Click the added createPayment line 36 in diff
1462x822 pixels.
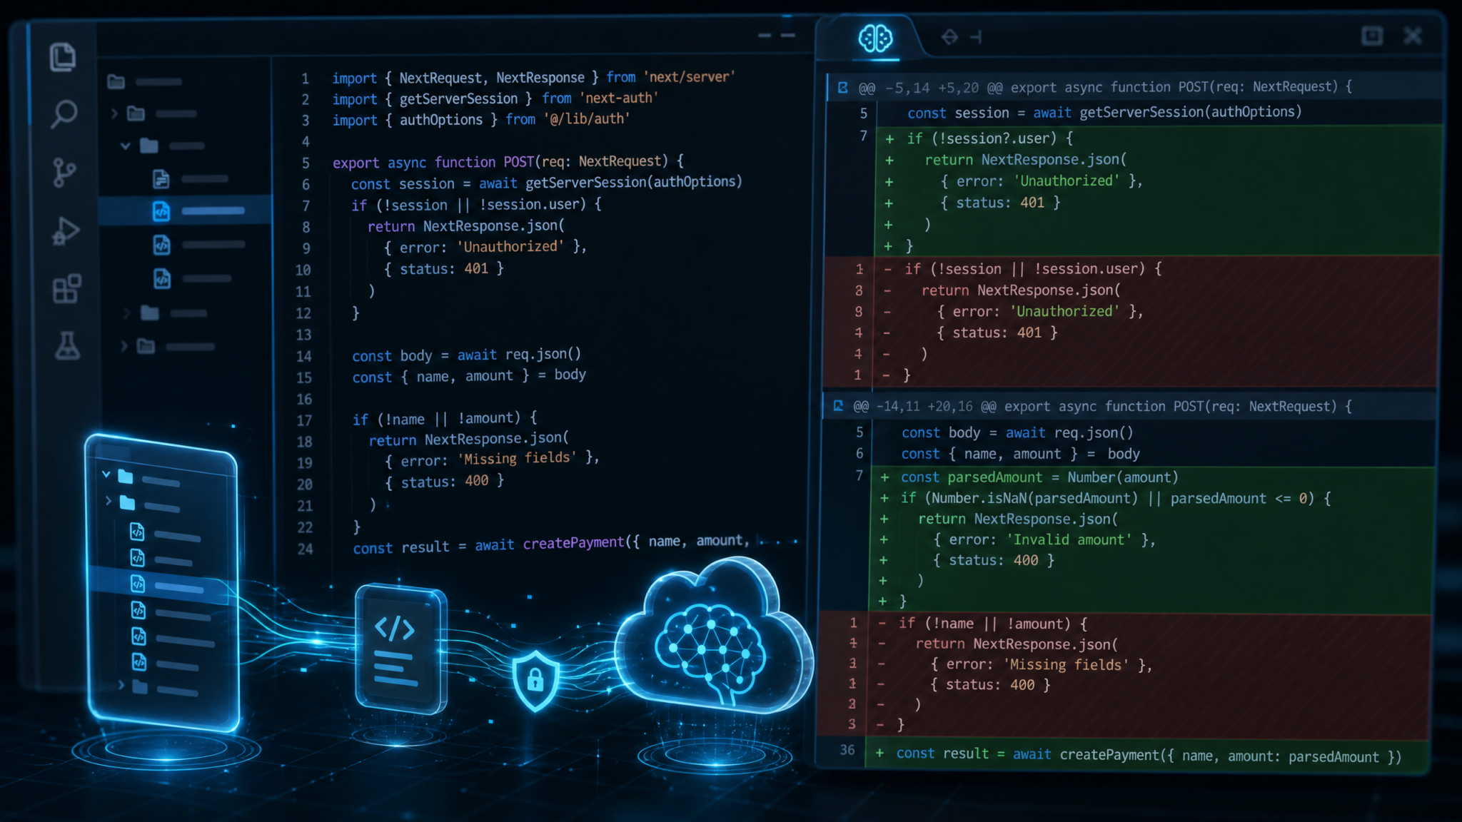click(1148, 755)
